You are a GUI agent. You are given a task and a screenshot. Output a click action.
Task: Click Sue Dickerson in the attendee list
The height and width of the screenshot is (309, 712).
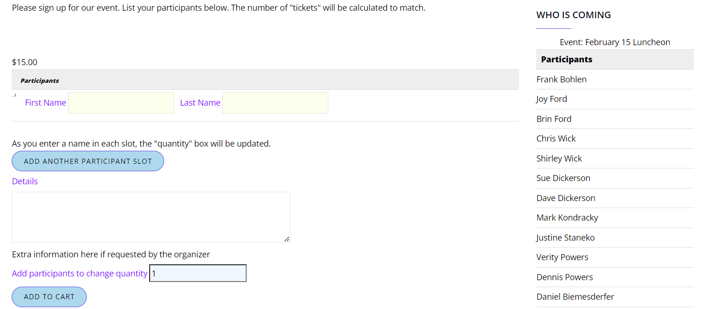point(563,178)
